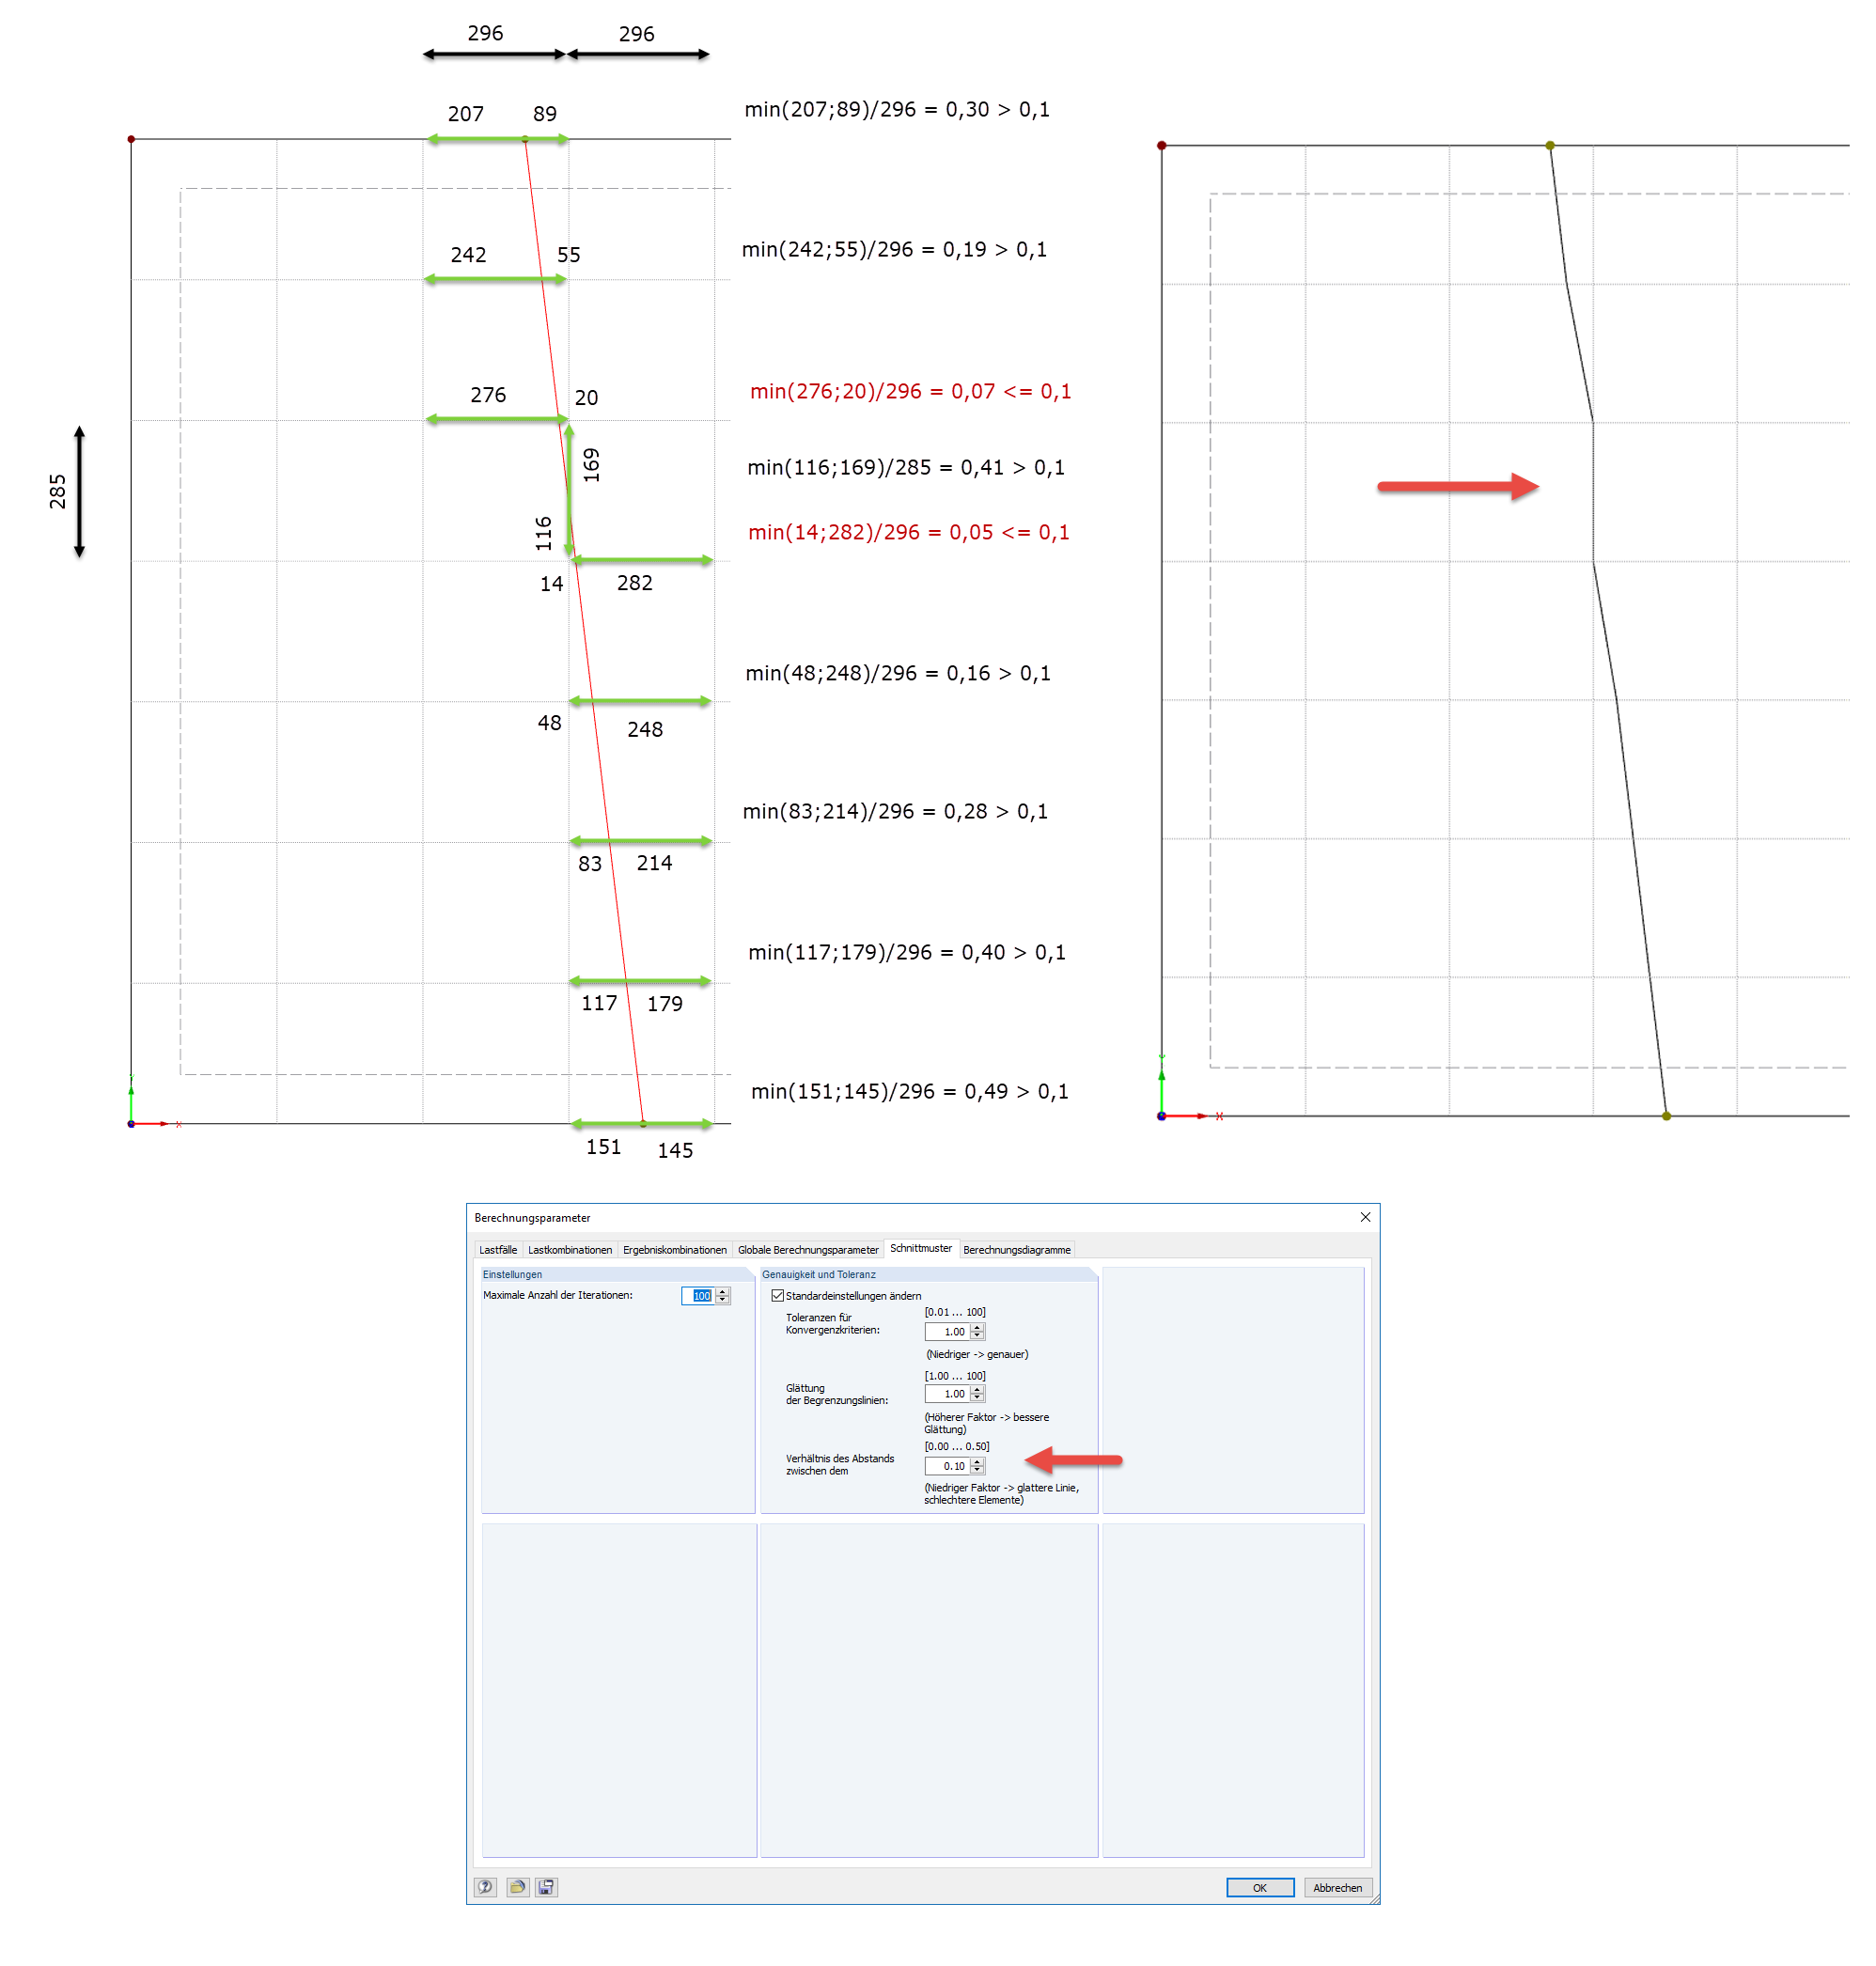Uncheck Standardeinstellungen ändern checkbox
This screenshot has width=1876, height=1966.
(777, 1295)
